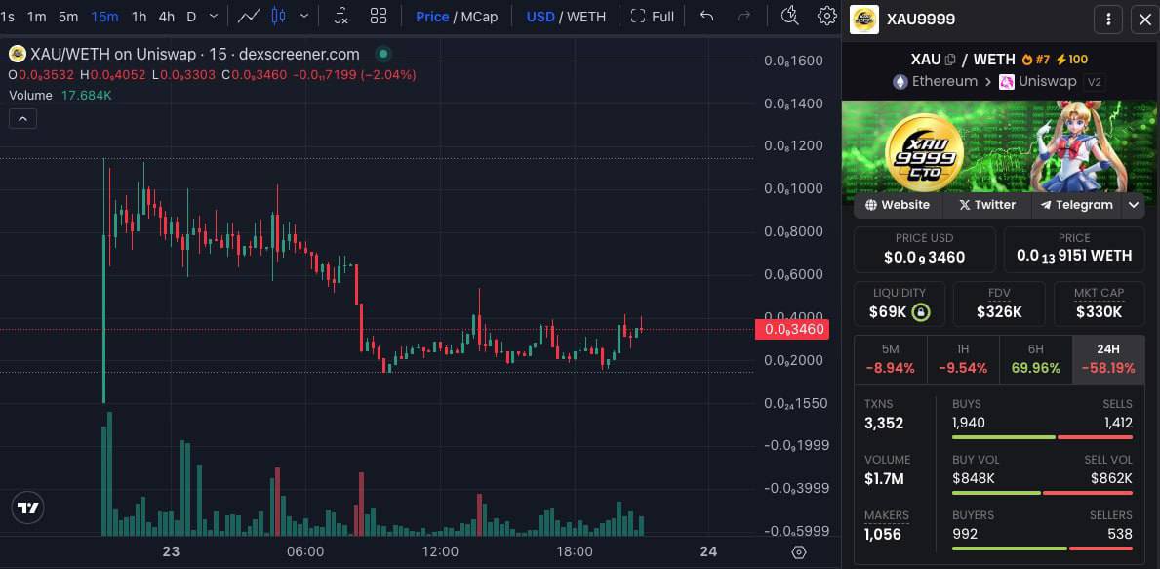Click the SELL VOL $862K value
Image resolution: width=1160 pixels, height=569 pixels.
coord(1111,479)
